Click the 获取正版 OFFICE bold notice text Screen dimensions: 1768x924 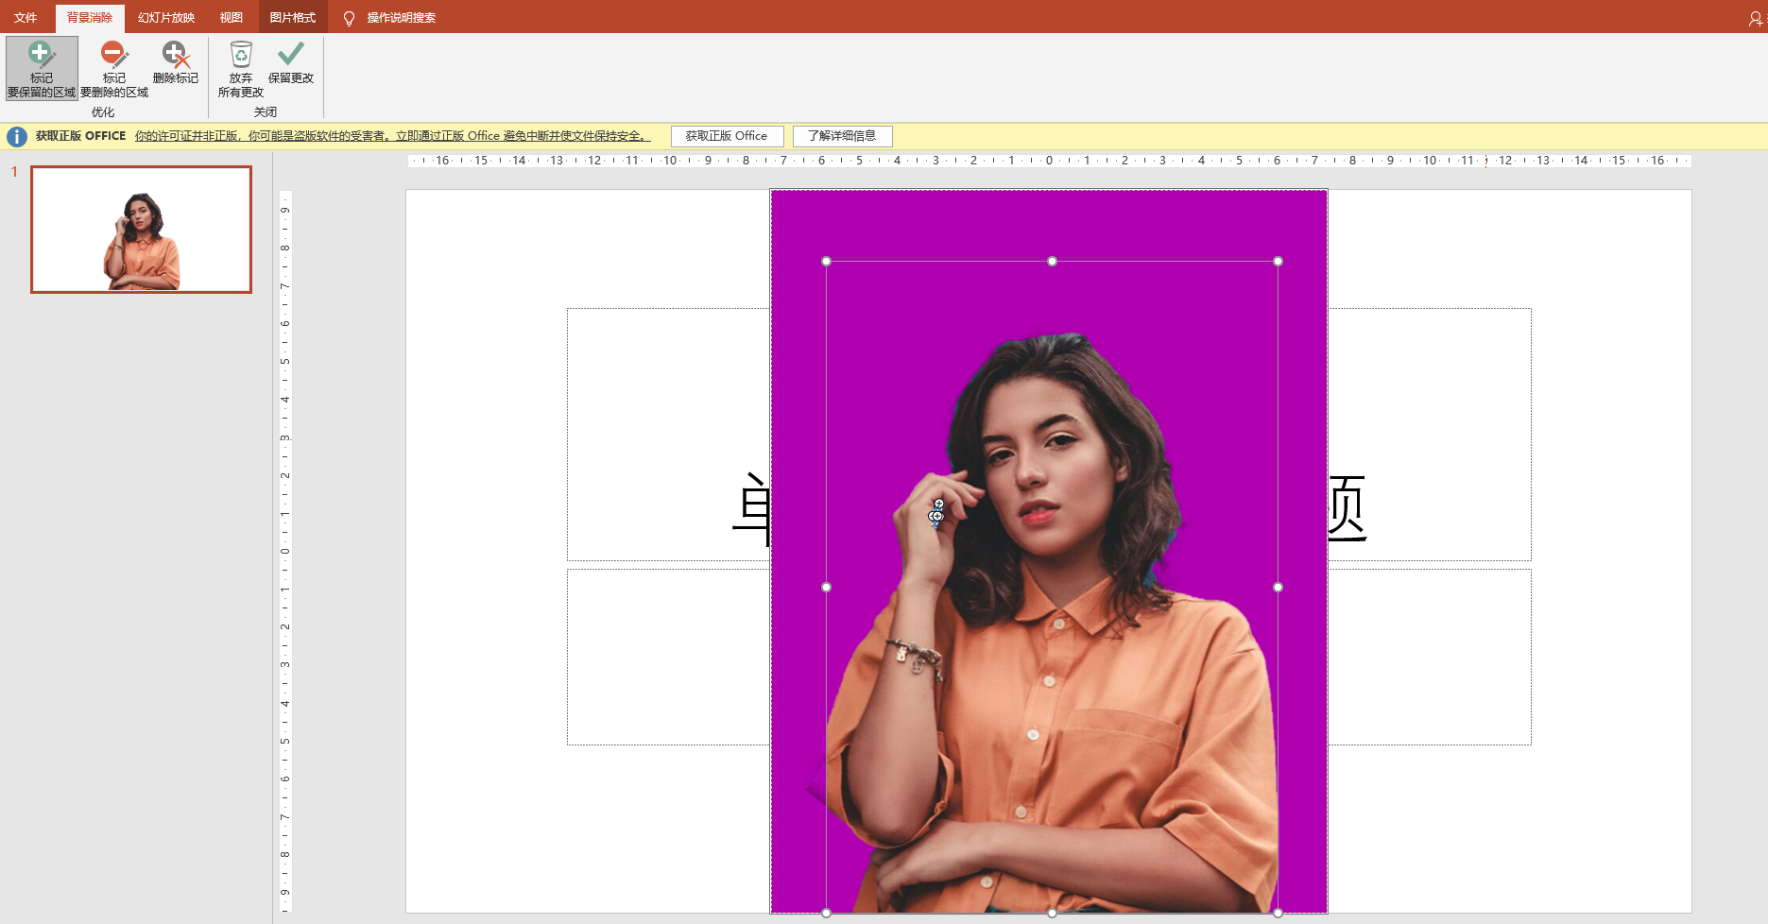click(80, 136)
